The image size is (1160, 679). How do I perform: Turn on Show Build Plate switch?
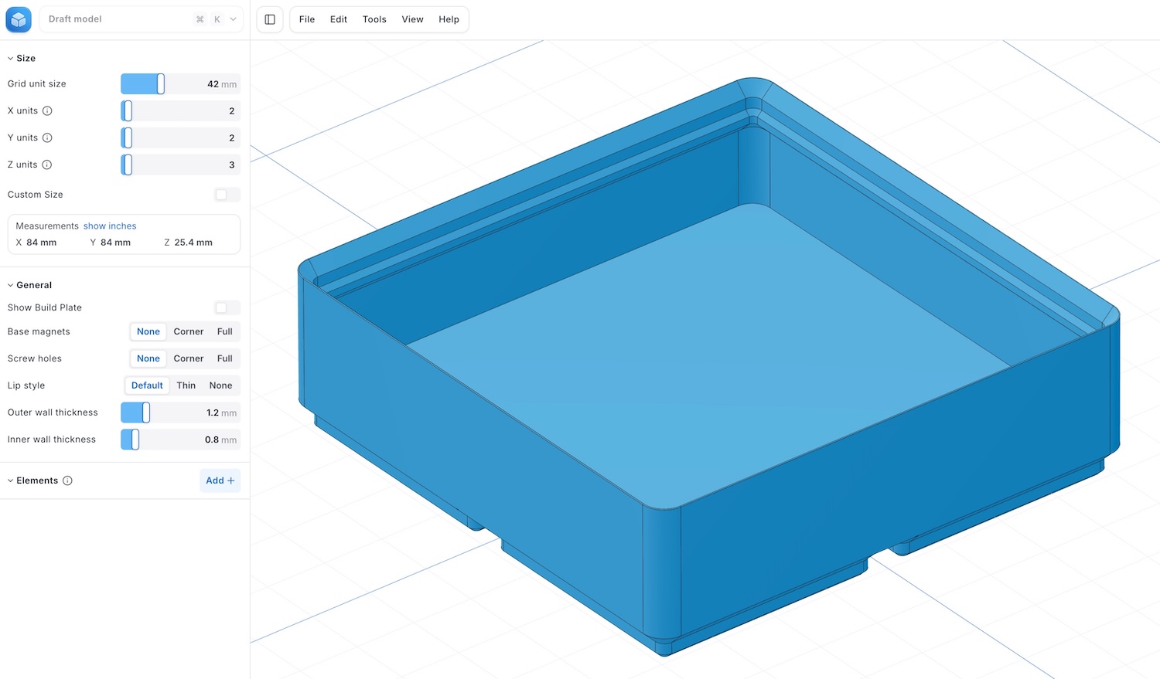pyautogui.click(x=227, y=307)
